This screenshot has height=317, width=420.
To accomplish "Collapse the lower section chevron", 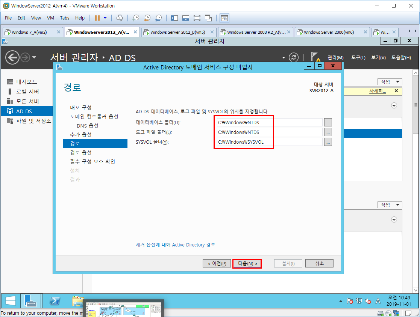I will (394, 219).
